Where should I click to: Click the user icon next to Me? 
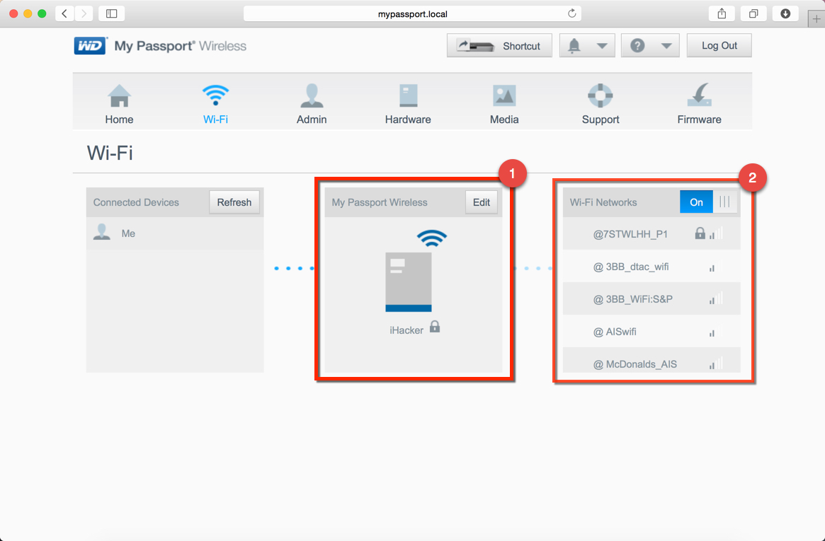point(101,232)
